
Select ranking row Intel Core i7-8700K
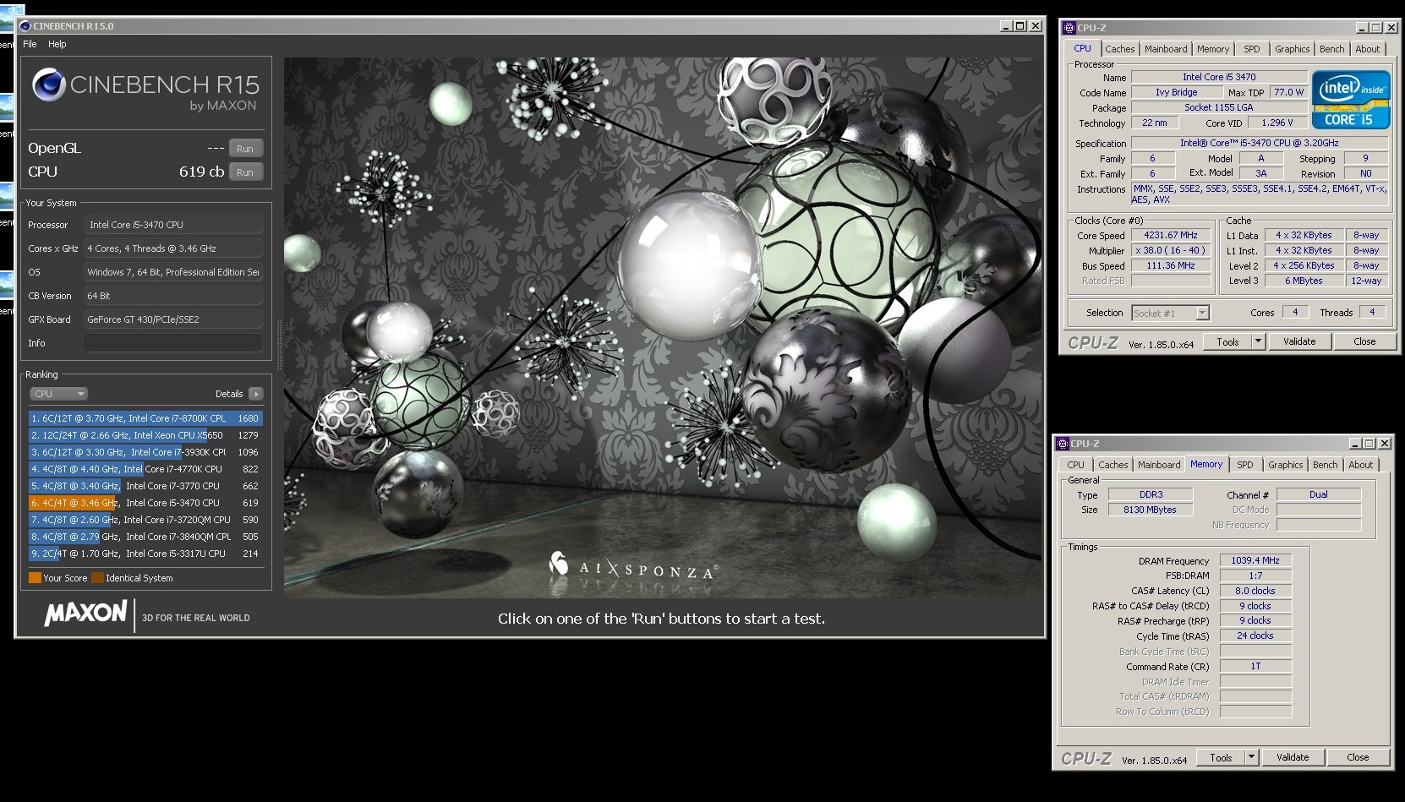[145, 418]
